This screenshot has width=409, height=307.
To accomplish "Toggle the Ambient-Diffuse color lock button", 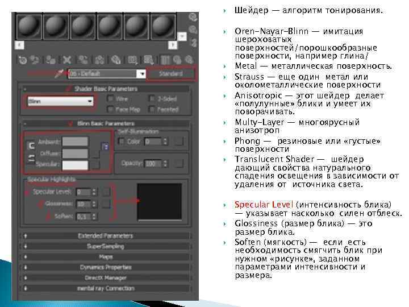I will 31,146.
